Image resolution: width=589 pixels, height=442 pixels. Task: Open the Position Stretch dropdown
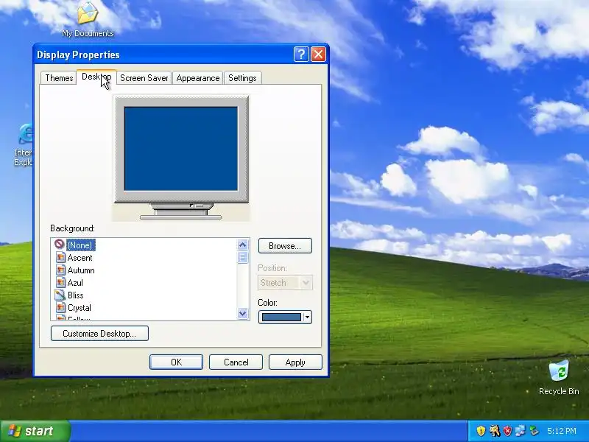285,283
